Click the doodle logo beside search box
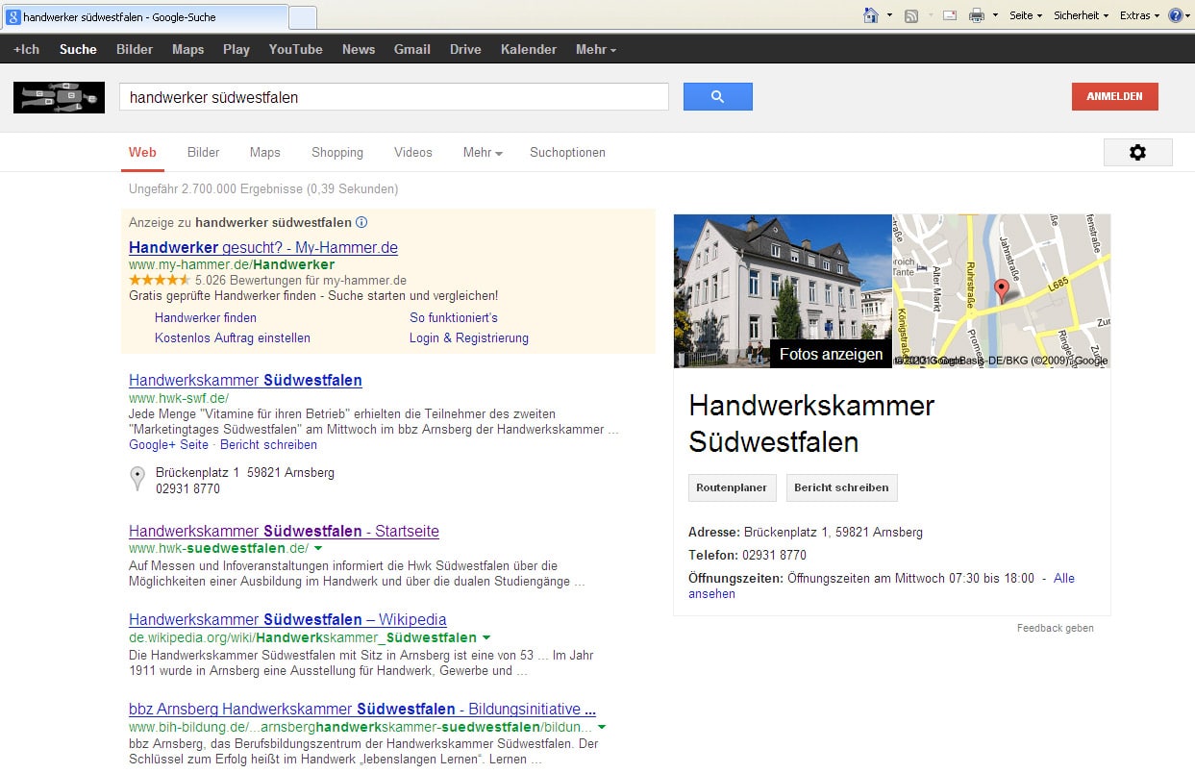 [59, 97]
